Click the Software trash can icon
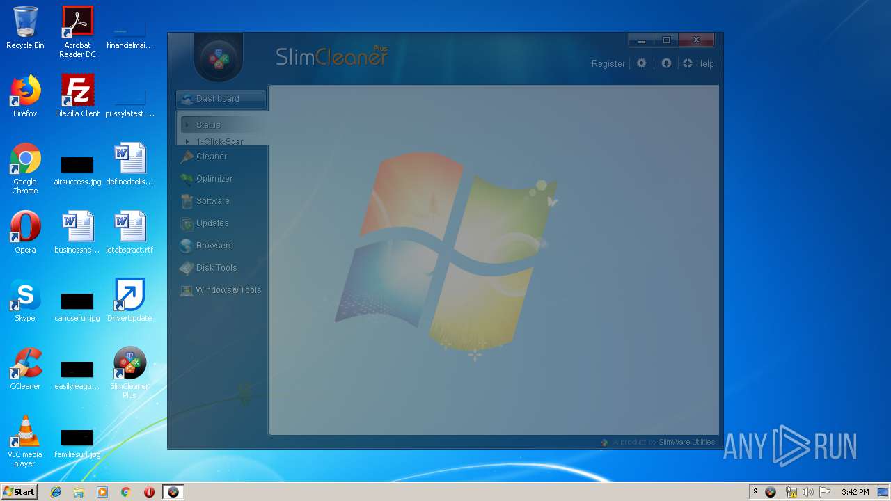Image resolution: width=891 pixels, height=501 pixels. pos(186,201)
